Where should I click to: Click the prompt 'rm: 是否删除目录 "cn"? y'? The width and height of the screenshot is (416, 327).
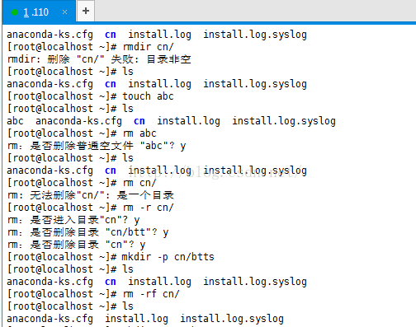pos(76,245)
